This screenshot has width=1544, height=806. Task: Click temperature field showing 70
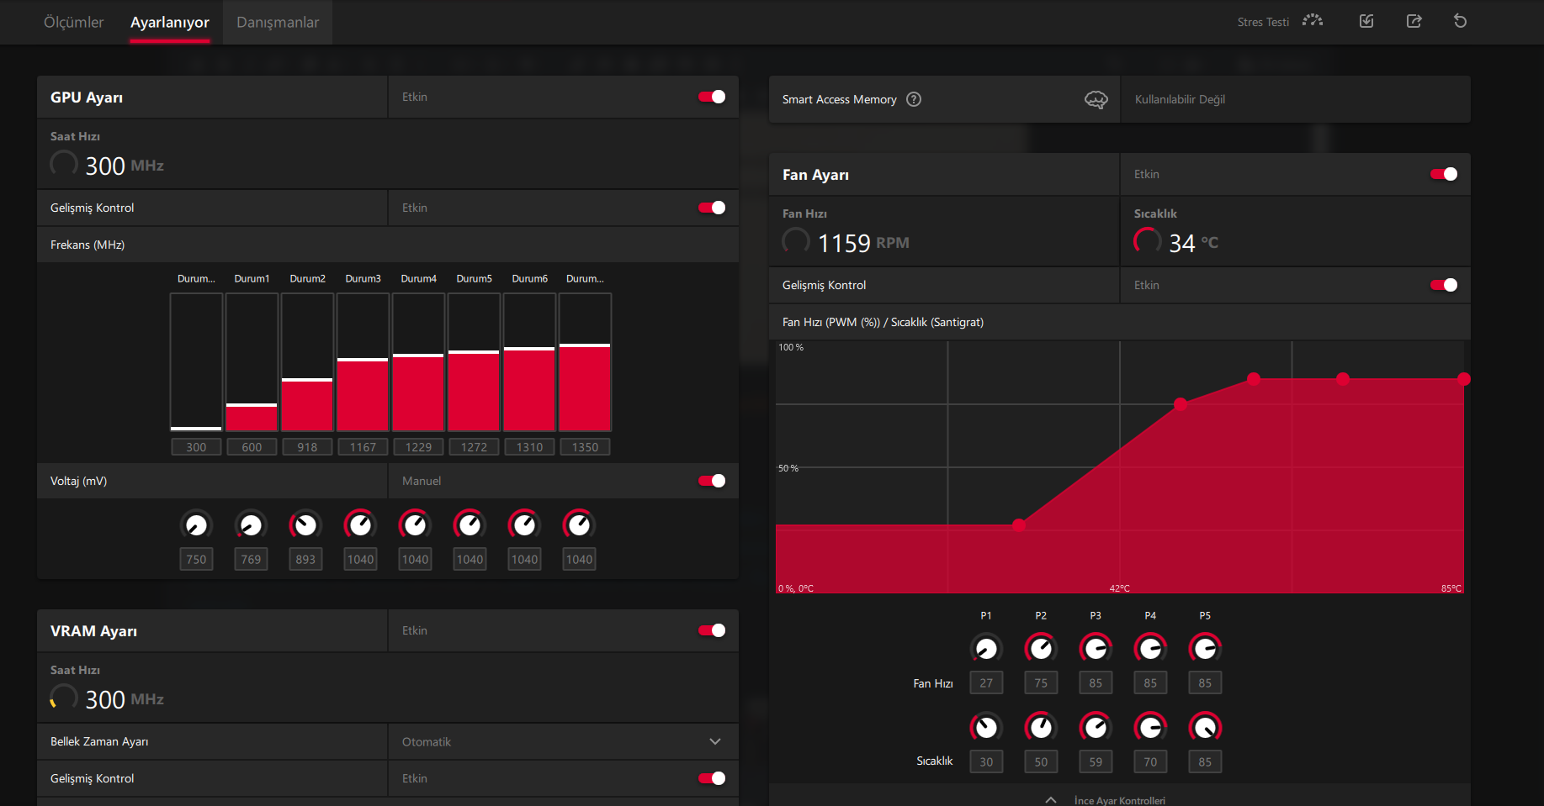pos(1150,761)
